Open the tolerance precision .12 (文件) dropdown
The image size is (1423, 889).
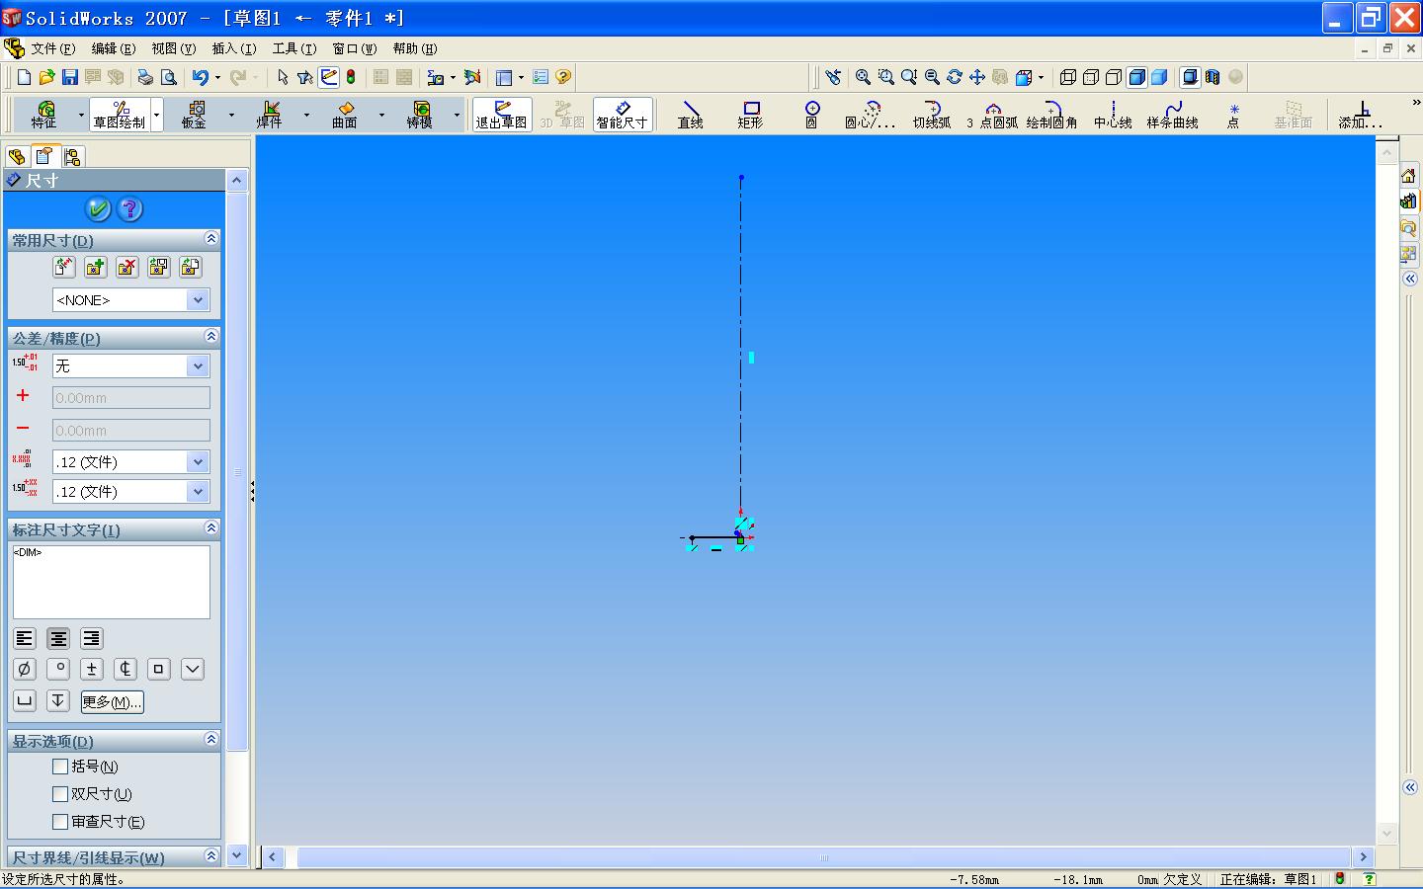point(199,492)
